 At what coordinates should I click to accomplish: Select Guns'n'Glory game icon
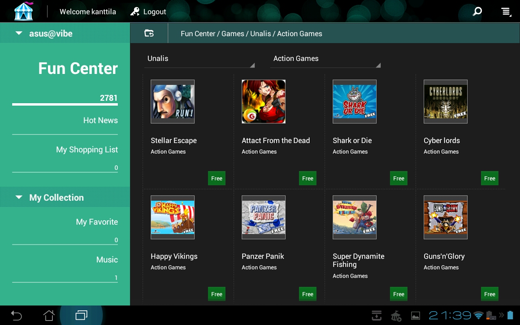(446, 217)
